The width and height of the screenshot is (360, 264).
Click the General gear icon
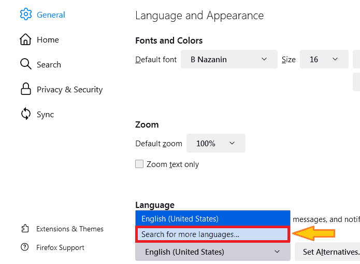[x=25, y=15]
